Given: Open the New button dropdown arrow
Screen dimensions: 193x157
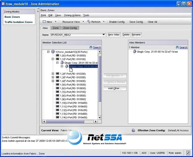Looking at the screenshot, I should (x=55, y=22).
